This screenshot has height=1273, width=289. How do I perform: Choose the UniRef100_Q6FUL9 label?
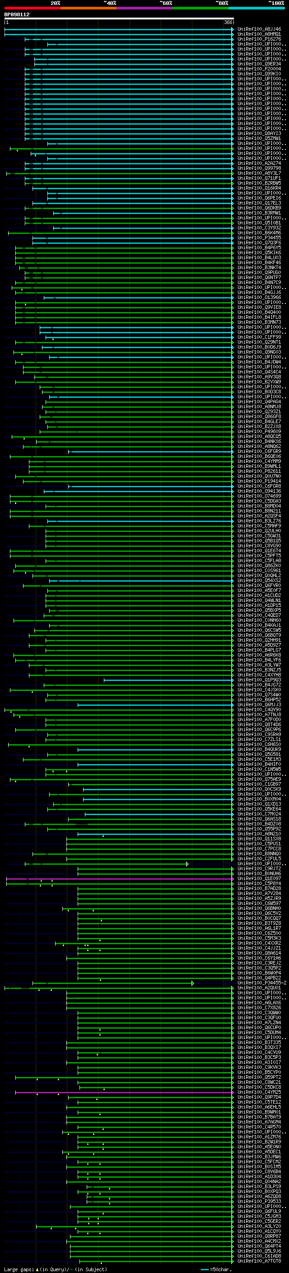259,1211
